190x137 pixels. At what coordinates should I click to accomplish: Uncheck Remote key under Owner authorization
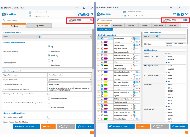[49, 56]
